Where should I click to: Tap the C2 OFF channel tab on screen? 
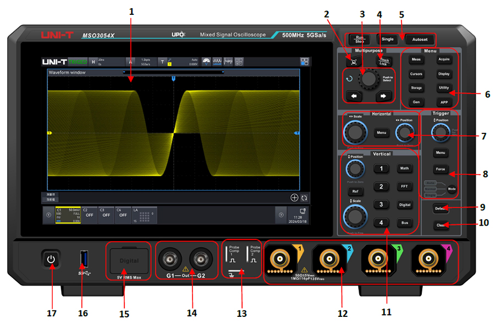(x=89, y=215)
